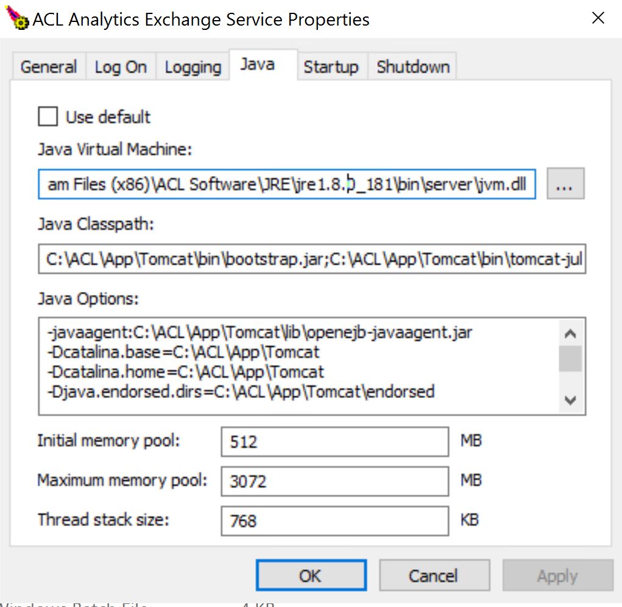Click OK to save service properties
622x607 pixels.
click(x=311, y=575)
